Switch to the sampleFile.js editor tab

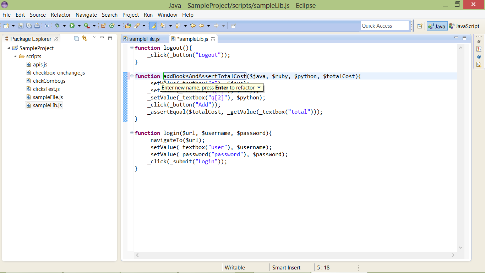click(146, 39)
